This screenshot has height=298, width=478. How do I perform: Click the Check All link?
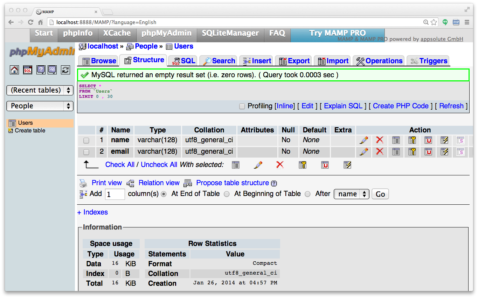120,165
